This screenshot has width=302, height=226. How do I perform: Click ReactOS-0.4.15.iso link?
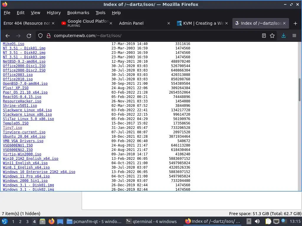tap(22, 97)
